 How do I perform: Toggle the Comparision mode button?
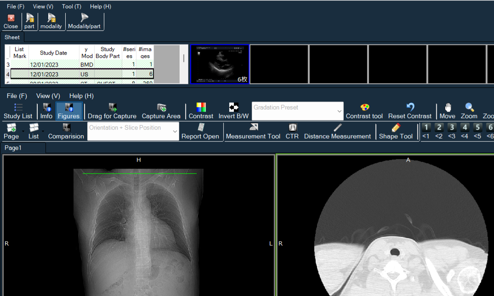point(66,131)
